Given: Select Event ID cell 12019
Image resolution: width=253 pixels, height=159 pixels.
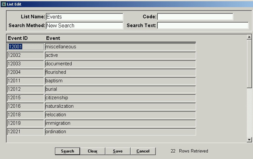Looking at the screenshot, I should coord(25,123).
